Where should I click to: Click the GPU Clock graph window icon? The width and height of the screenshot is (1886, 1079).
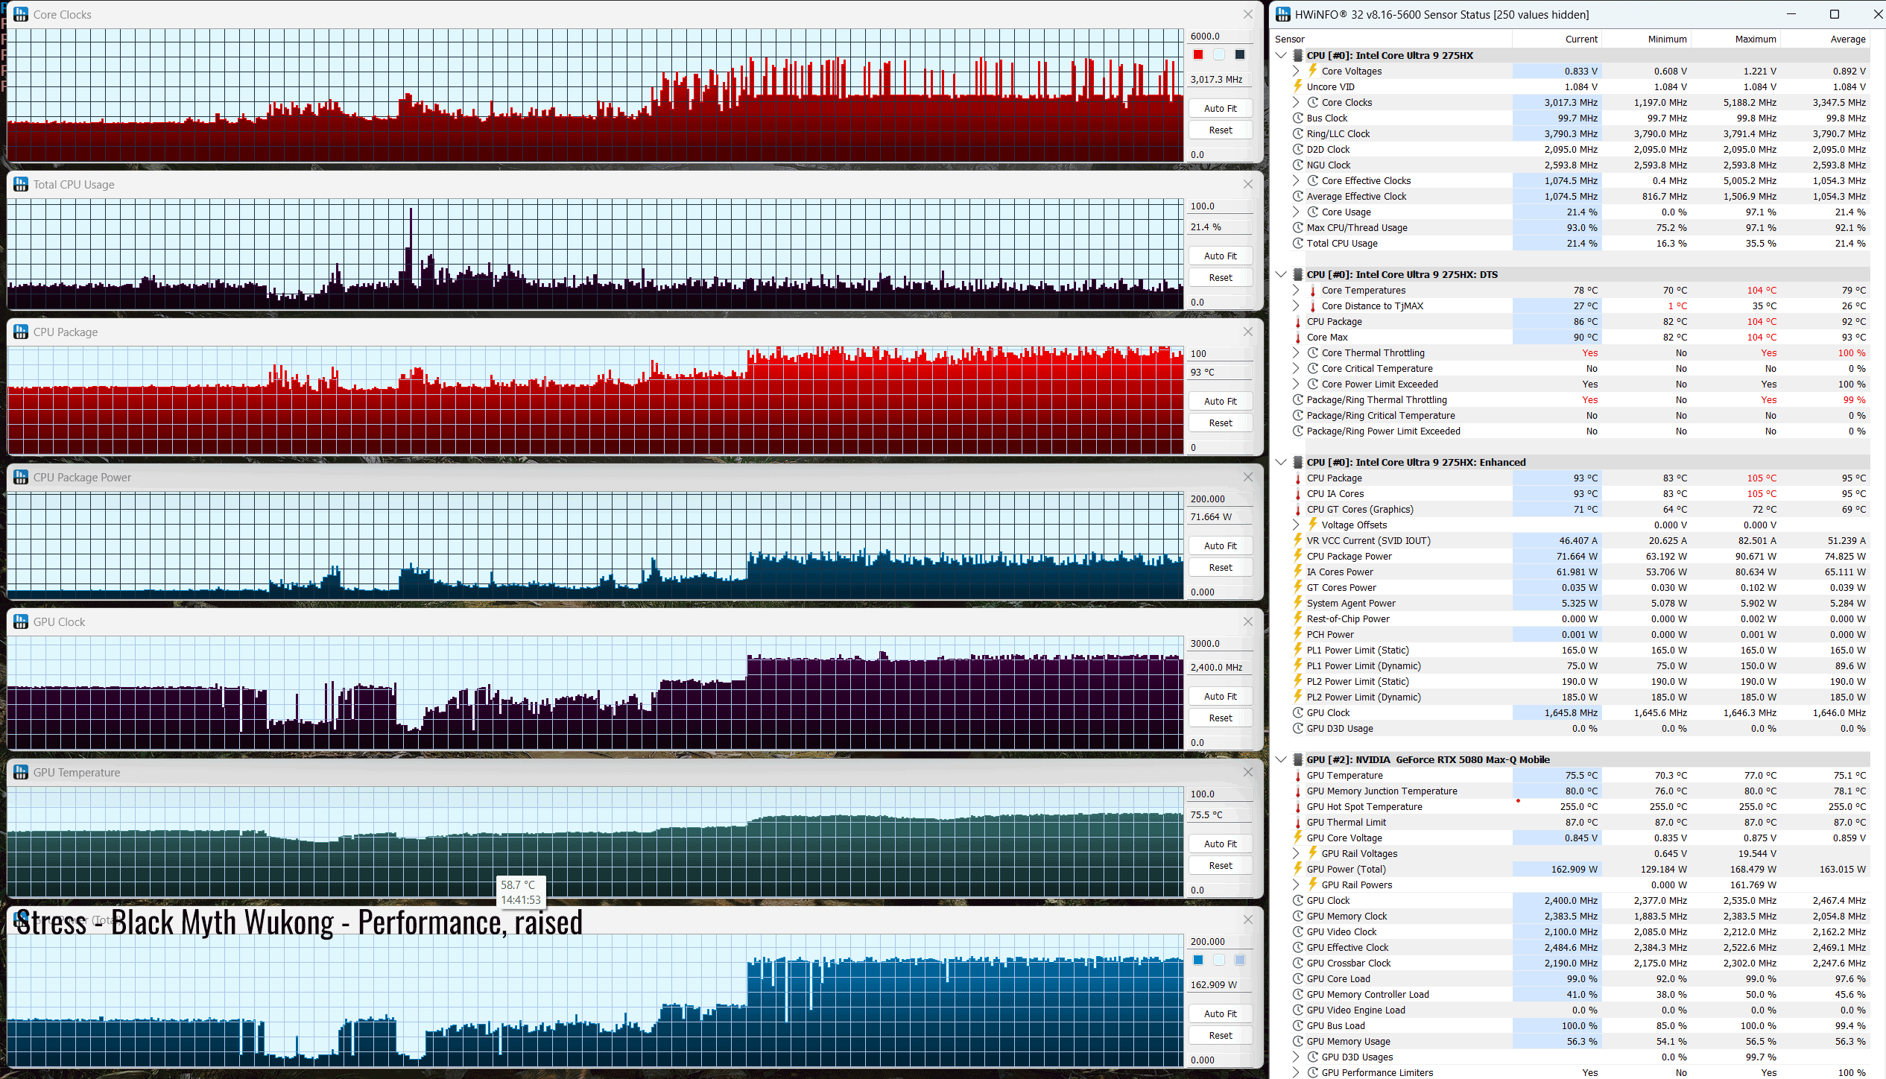coord(21,621)
